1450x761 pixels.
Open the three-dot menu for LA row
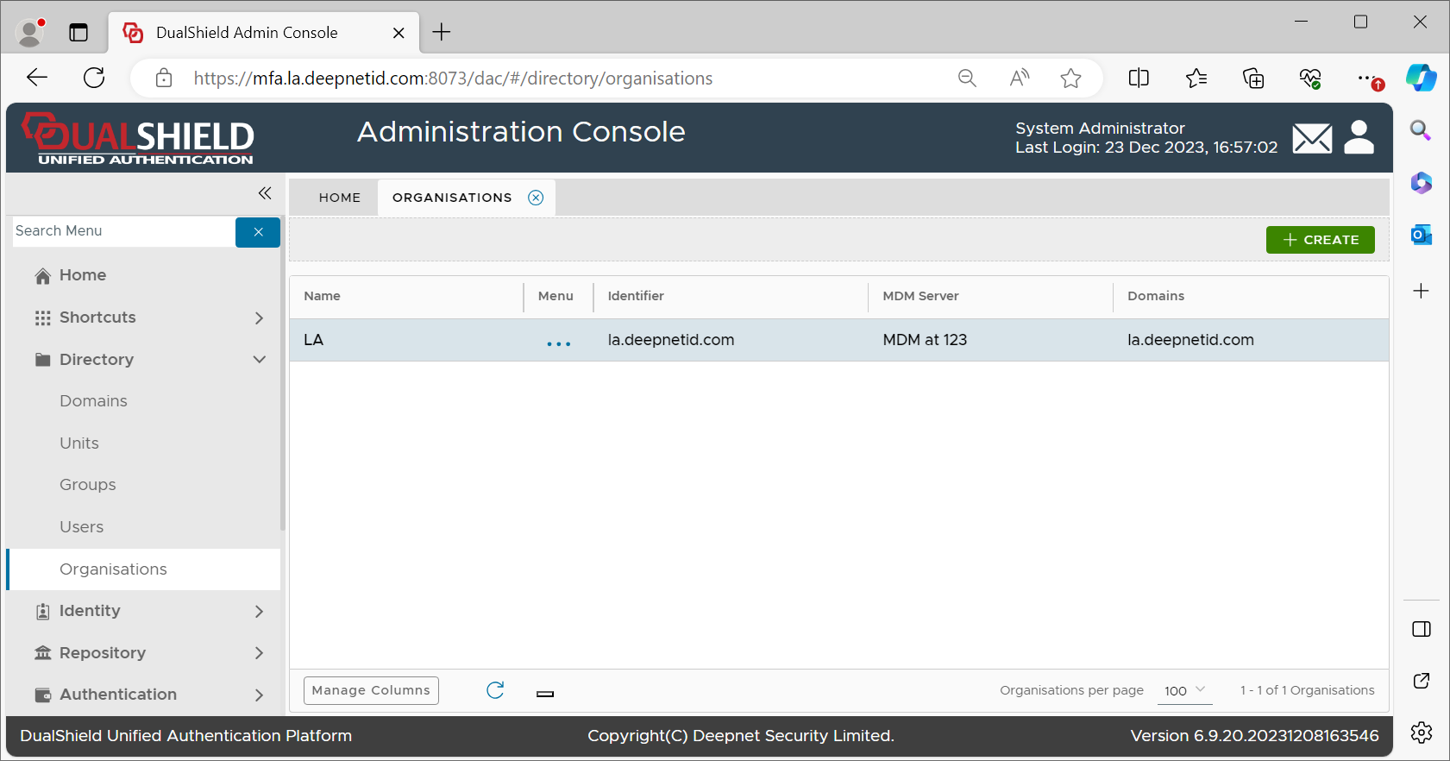pyautogui.click(x=558, y=343)
